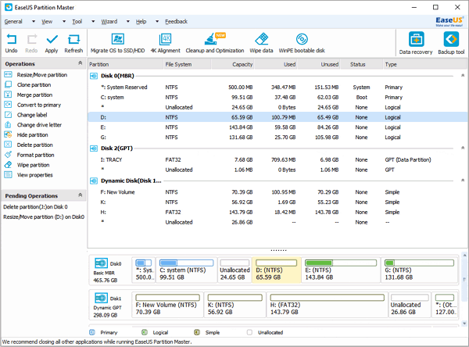Open View properties operation
This screenshot has width=469, height=347.
point(29,175)
